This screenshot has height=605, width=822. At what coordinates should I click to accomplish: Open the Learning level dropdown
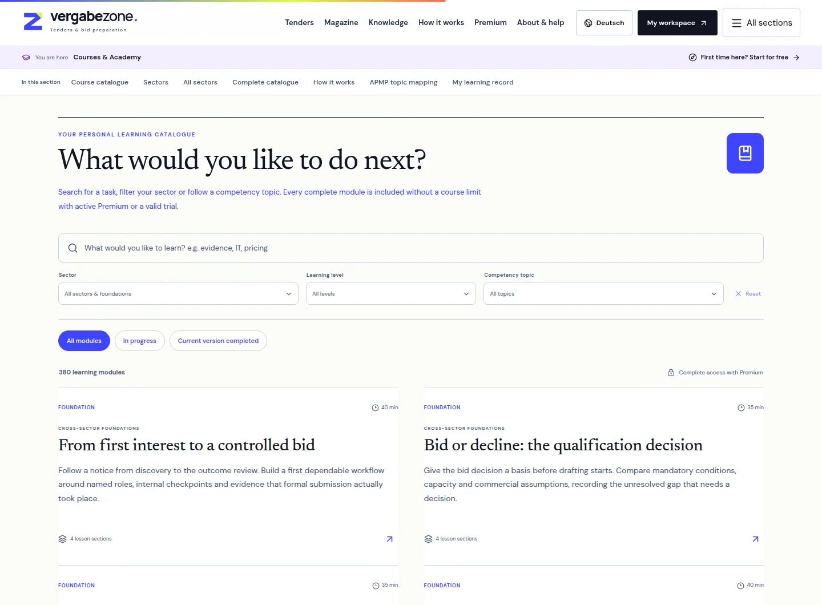pyautogui.click(x=391, y=294)
